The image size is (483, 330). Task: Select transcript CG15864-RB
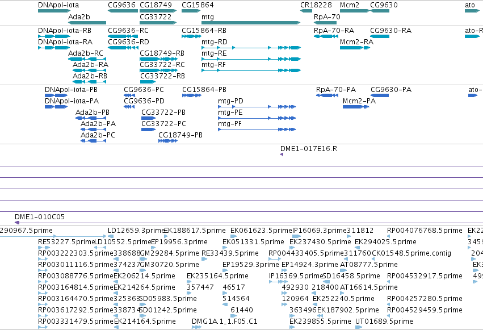pyautogui.click(x=191, y=36)
